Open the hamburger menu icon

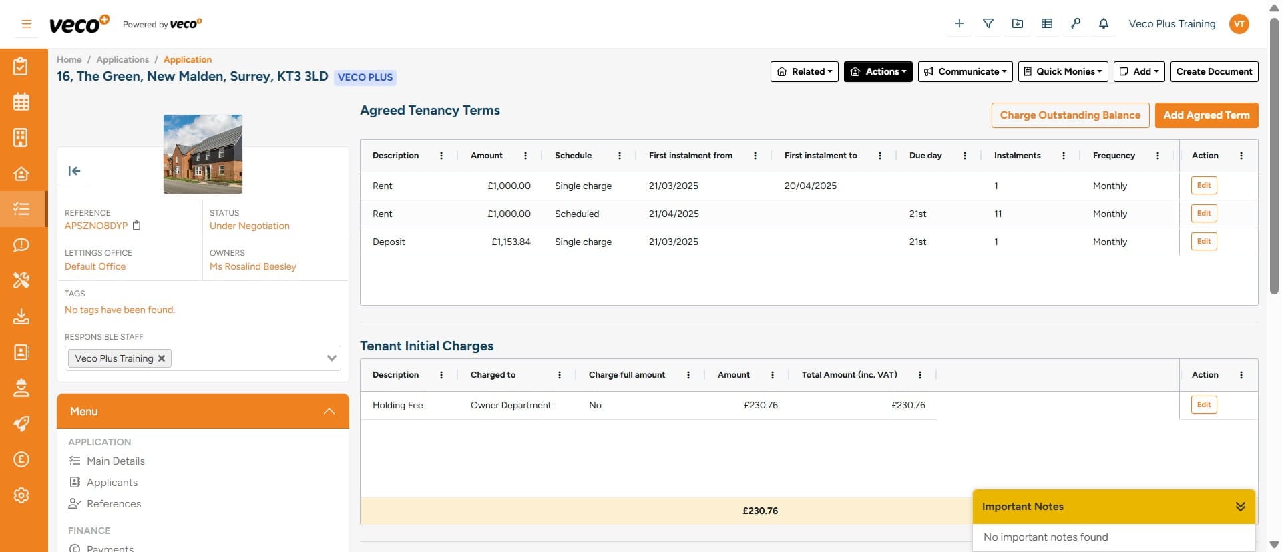click(x=27, y=24)
